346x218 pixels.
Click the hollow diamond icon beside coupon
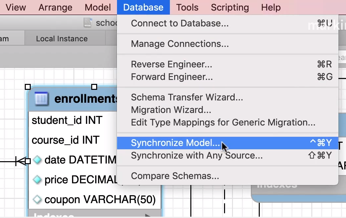pyautogui.click(x=38, y=200)
